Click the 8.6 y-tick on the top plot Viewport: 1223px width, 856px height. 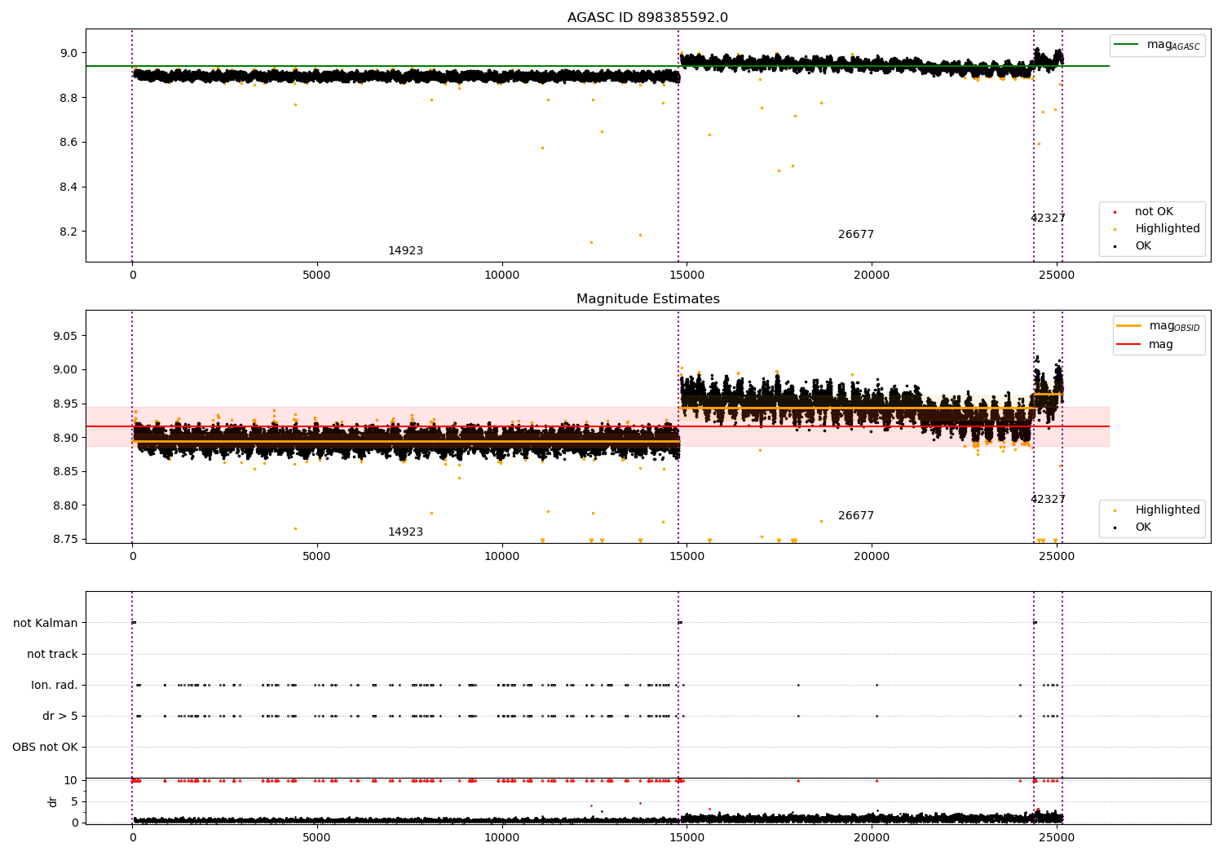click(x=68, y=143)
